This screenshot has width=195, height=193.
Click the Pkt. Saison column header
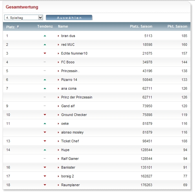[x=177, y=26]
